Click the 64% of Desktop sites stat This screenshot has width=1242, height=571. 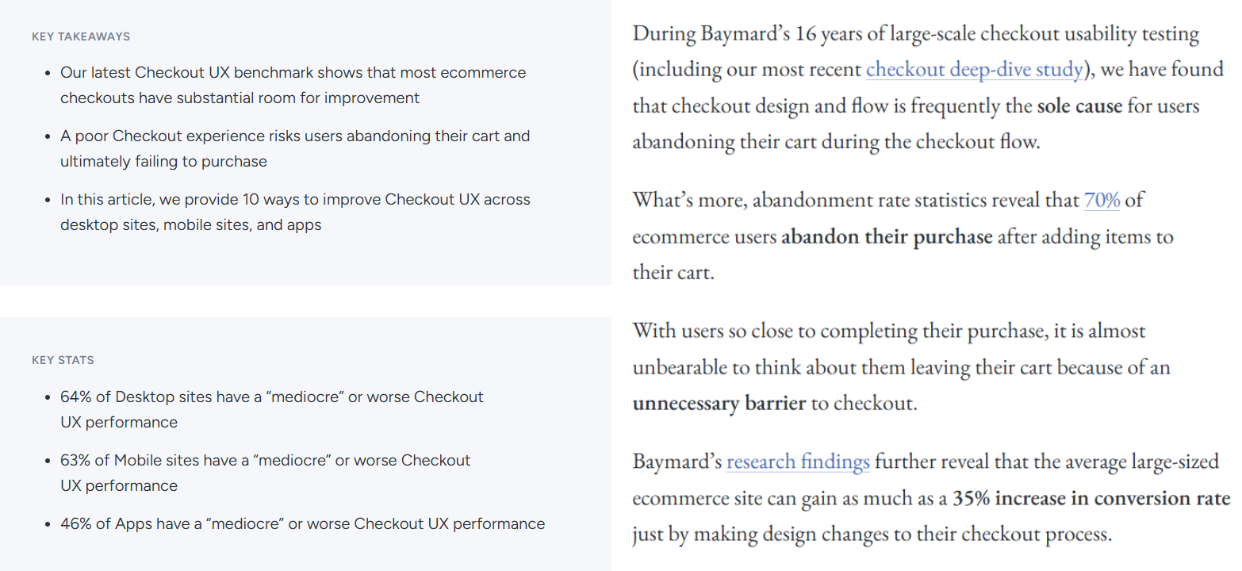coord(272,409)
